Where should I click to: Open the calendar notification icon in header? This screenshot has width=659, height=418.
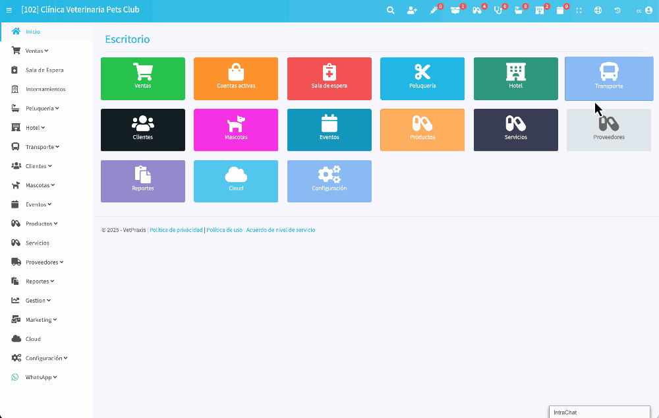(560, 11)
